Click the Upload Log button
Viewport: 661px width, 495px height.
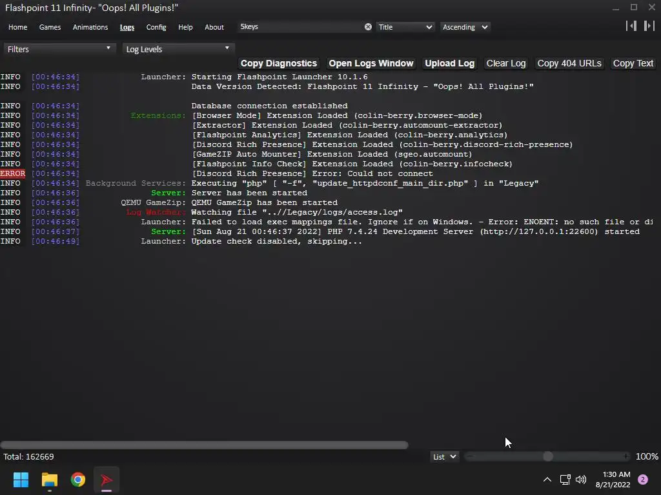pyautogui.click(x=449, y=63)
